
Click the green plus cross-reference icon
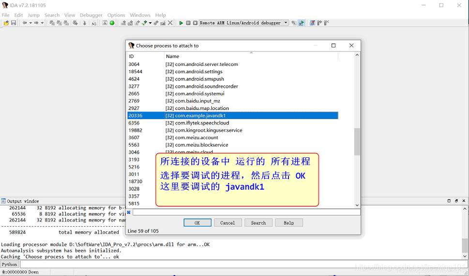[x=144, y=23]
